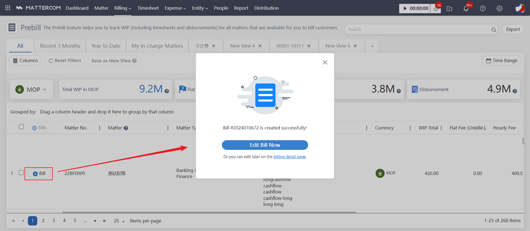This screenshot has height=231, width=530.
Task: Click the folder icon in top bar
Action: click(449, 9)
